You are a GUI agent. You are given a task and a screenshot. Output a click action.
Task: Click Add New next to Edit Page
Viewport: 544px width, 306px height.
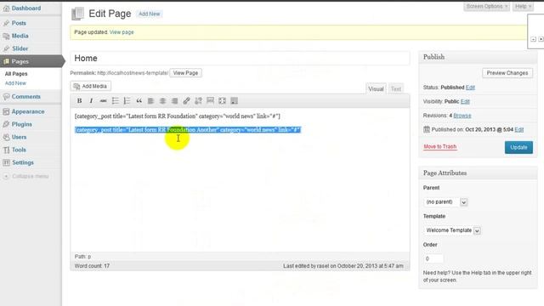point(150,14)
